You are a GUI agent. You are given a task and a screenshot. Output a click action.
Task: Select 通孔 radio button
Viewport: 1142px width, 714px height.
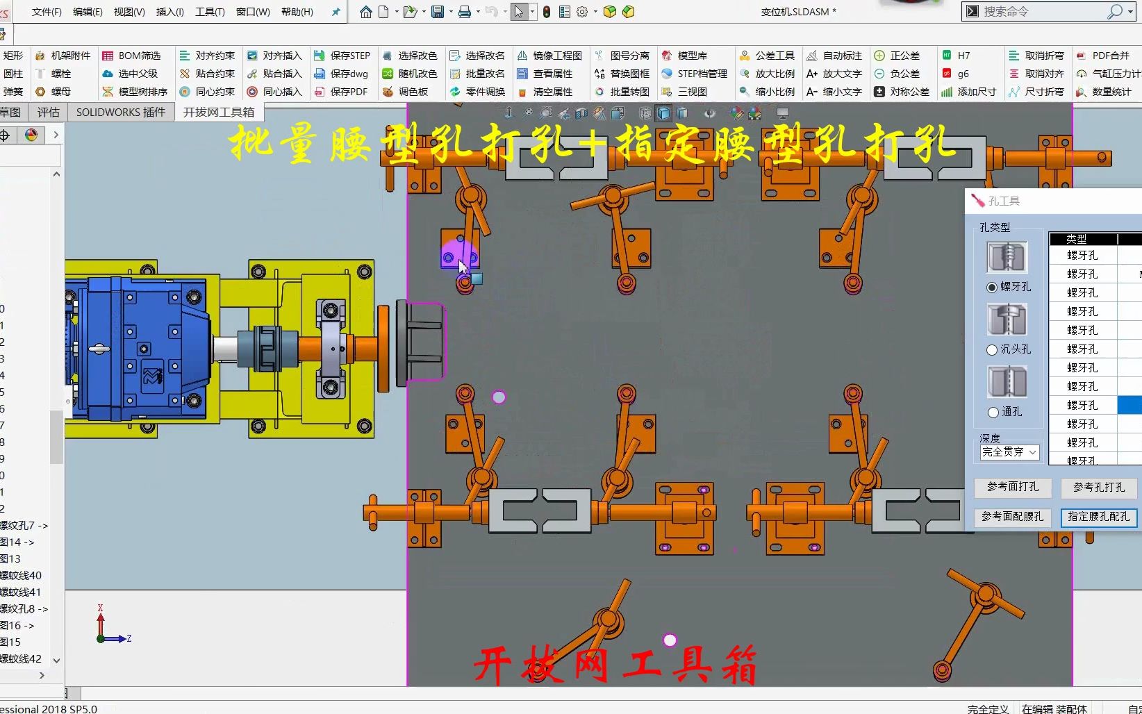[x=993, y=412]
